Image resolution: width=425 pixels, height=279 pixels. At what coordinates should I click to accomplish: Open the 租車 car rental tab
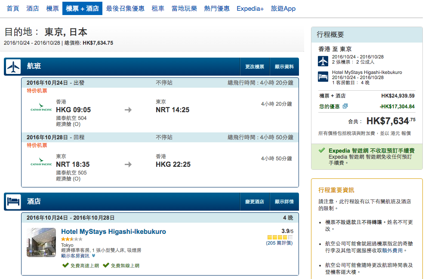[x=158, y=9]
